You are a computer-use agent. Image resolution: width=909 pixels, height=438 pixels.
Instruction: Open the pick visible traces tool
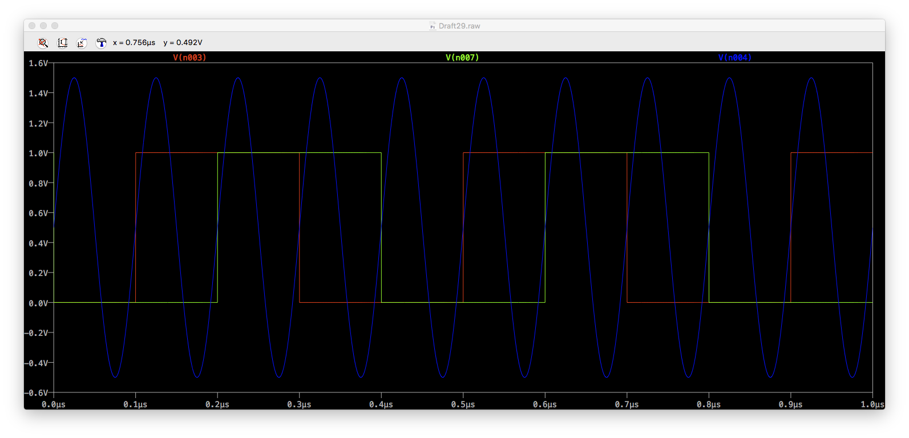82,43
